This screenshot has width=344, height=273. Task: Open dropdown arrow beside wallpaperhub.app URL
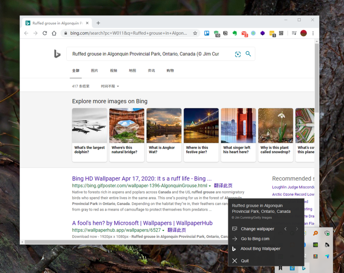click(x=163, y=230)
